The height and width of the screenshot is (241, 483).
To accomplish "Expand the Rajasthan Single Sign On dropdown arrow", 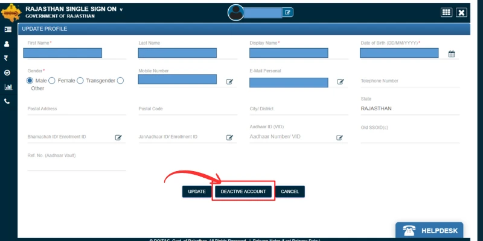I will tap(121, 10).
